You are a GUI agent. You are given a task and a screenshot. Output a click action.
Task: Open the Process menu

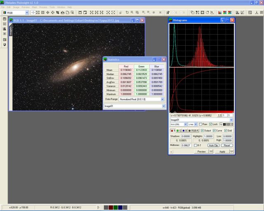click(43, 7)
